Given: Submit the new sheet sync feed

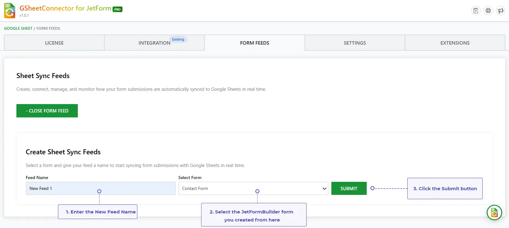Looking at the screenshot, I should (349, 188).
